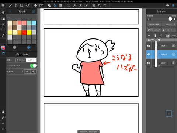Image resolution: width=177 pixels, height=133 pixels.
Task: Increase layer opacity with plus
Action: point(174,19)
